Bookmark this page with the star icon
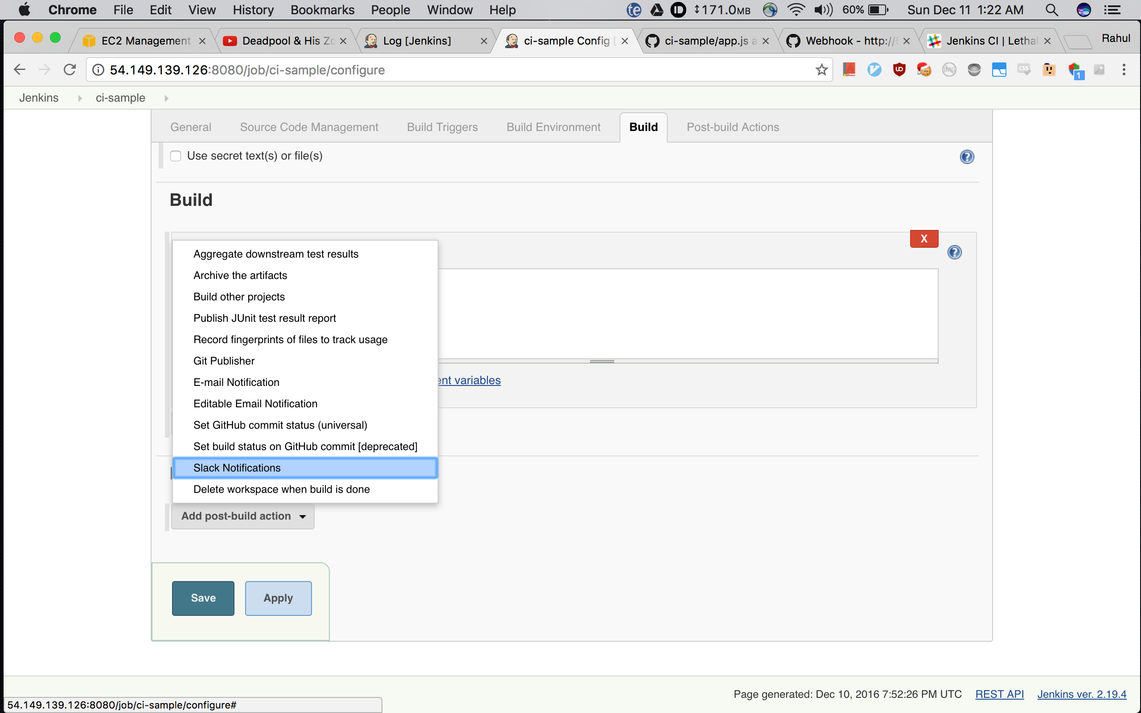 point(821,70)
